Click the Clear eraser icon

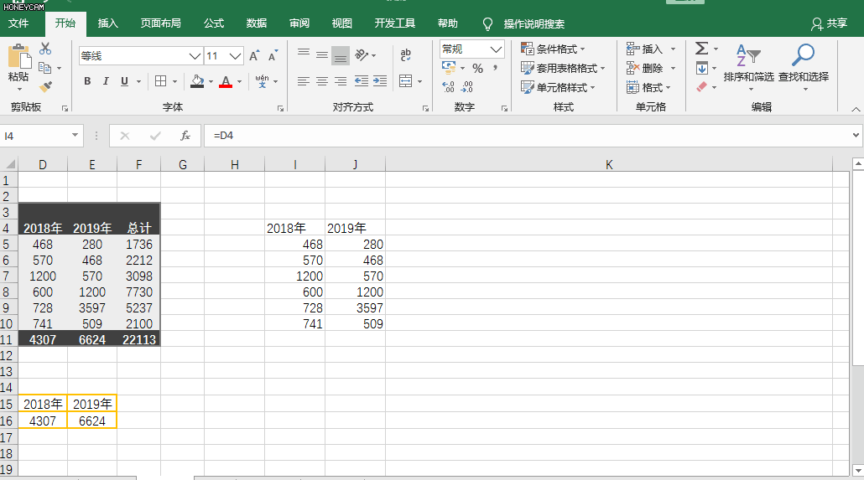click(x=701, y=87)
